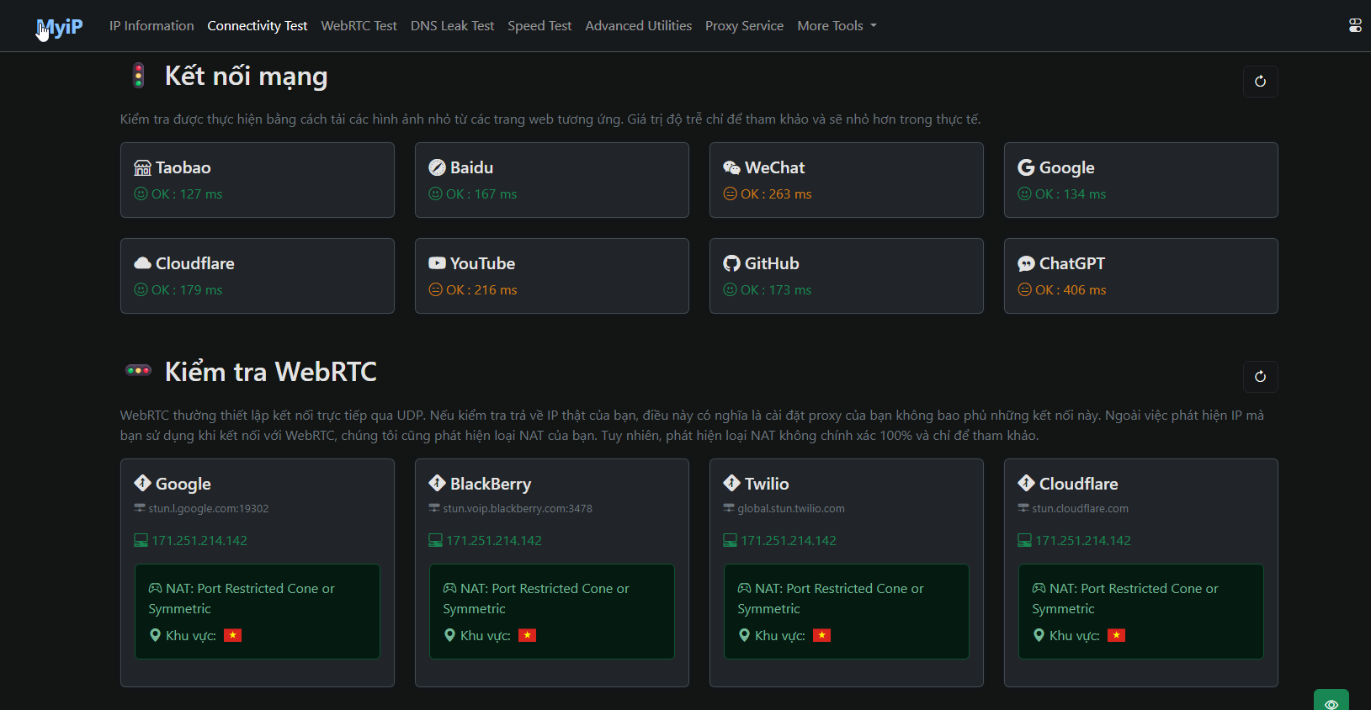Open DNS Leak Test page
1371x710 pixels.
[x=452, y=26]
